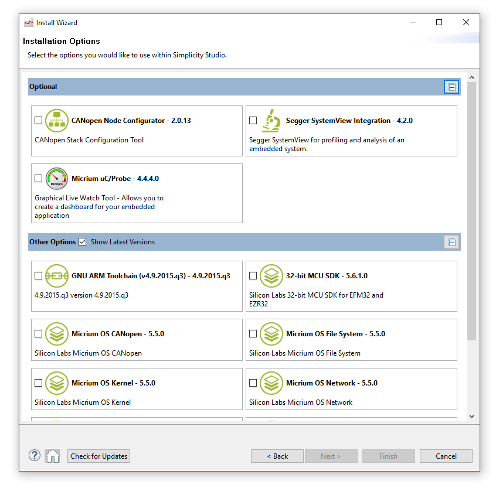Click the 'Silicon Labs Micrium OS Kernel' description
496x488 pixels.
coord(83,402)
